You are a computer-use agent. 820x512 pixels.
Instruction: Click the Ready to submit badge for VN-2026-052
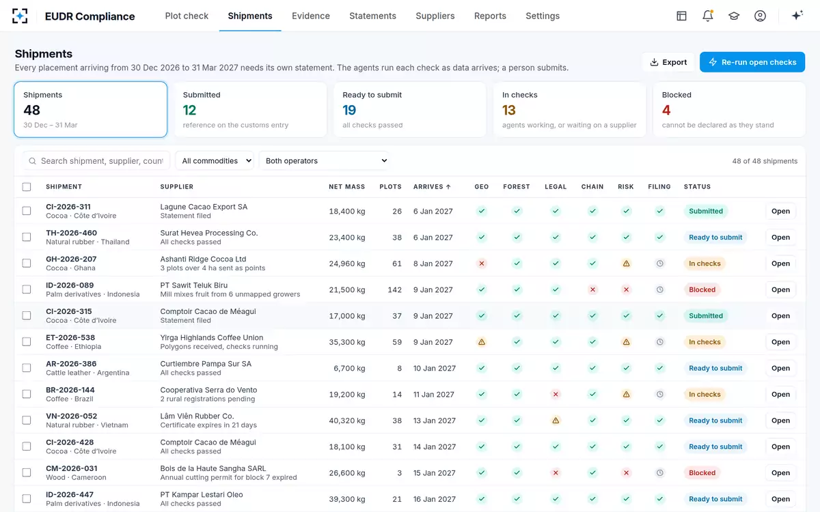(x=715, y=421)
